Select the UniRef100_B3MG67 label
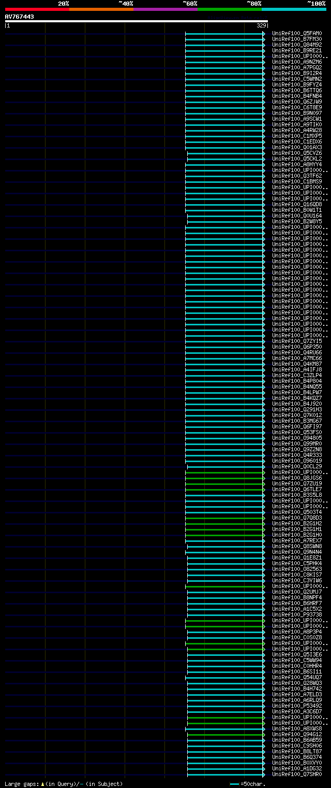331x788 pixels. (x=297, y=421)
